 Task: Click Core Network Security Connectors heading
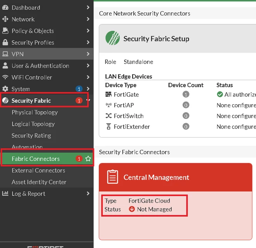[x=144, y=13]
